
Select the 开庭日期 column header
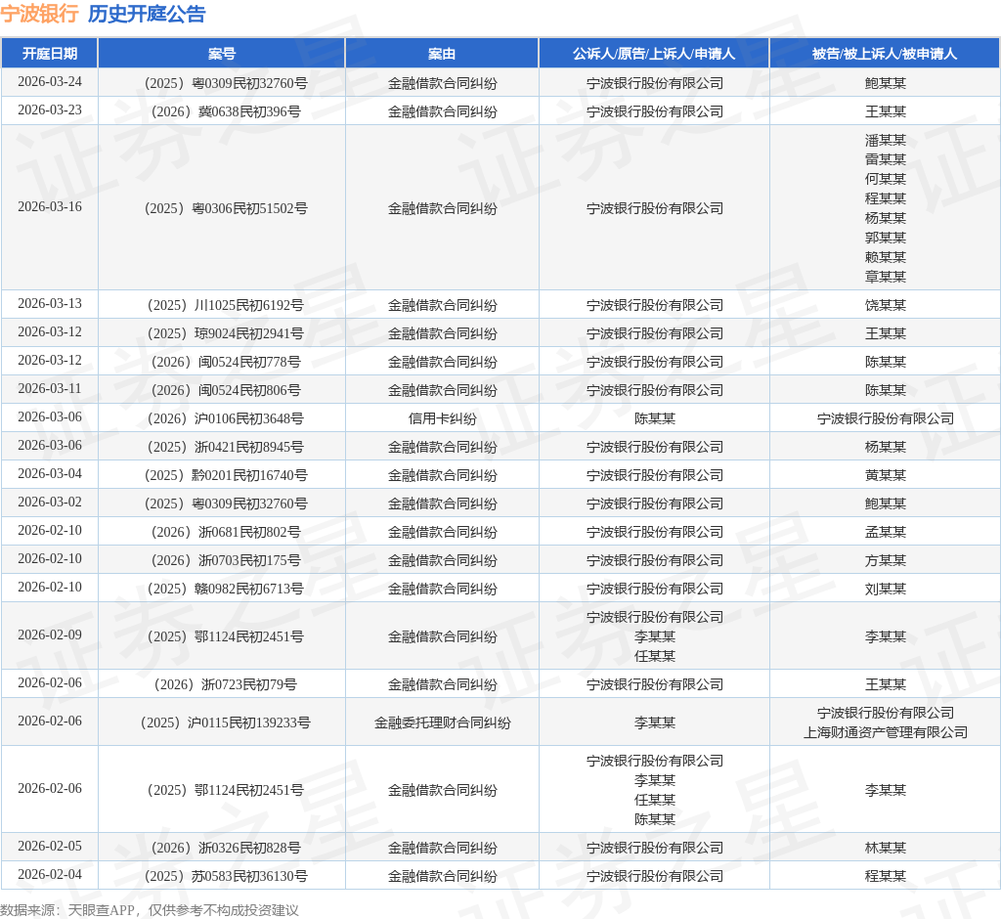pos(50,54)
